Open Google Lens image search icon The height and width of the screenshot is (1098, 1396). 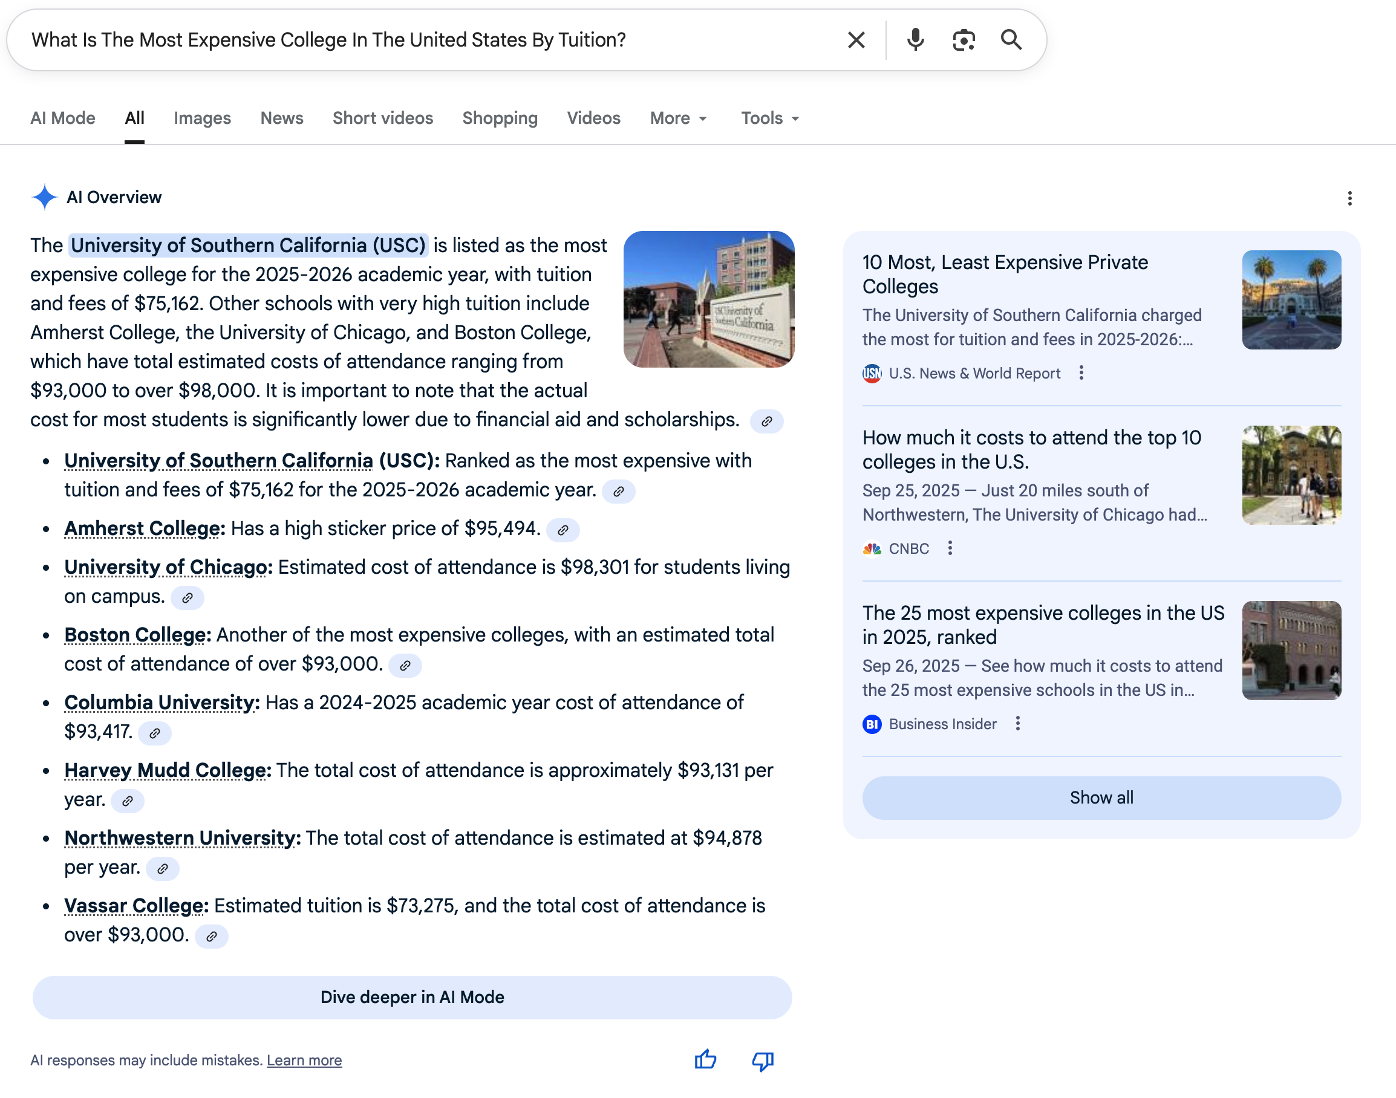point(964,40)
